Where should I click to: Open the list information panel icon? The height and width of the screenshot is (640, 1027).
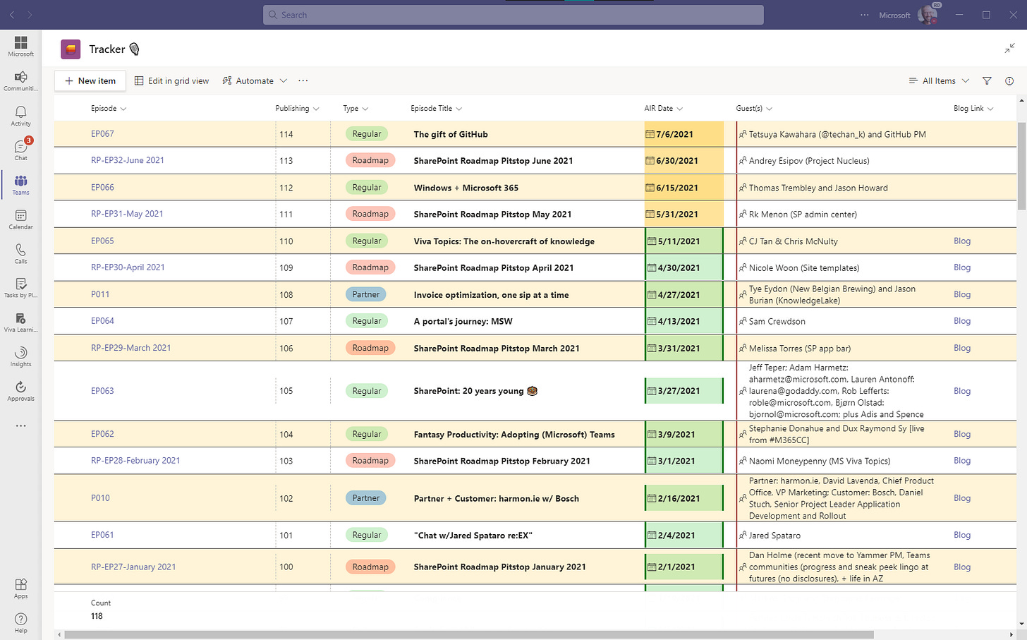pos(1009,80)
